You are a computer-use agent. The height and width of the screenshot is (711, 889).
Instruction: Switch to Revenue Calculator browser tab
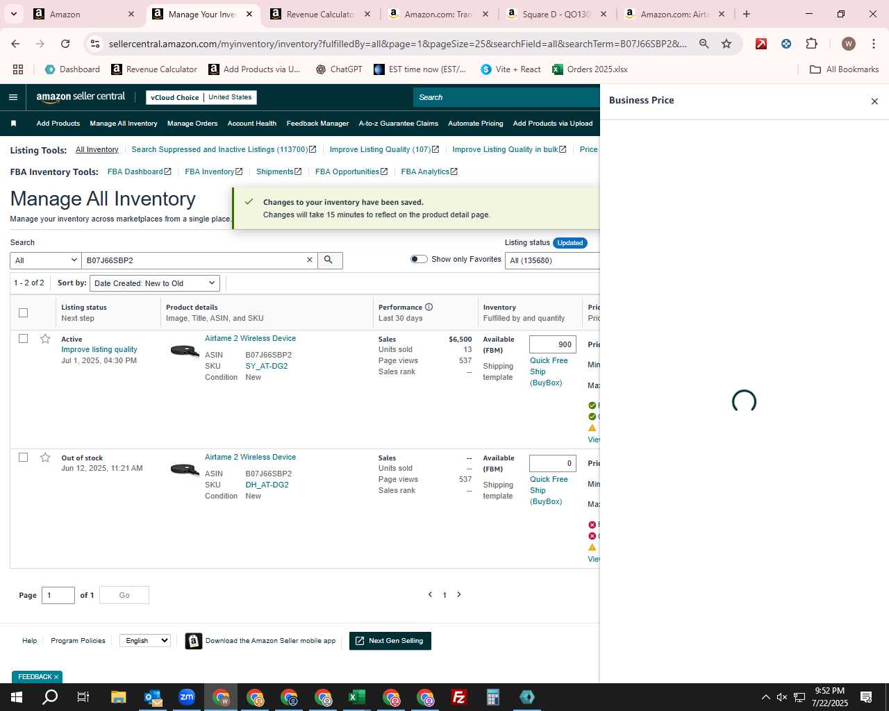click(x=321, y=14)
